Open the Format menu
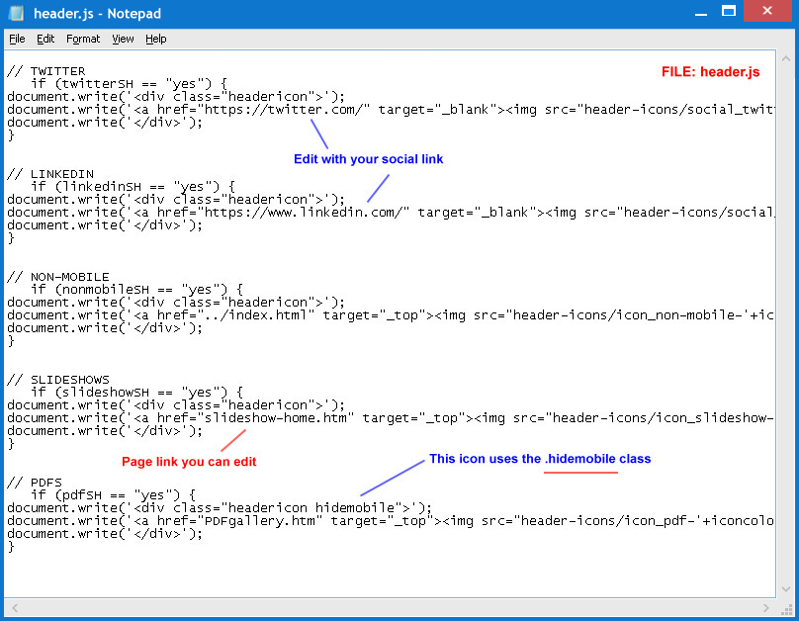 click(x=83, y=39)
